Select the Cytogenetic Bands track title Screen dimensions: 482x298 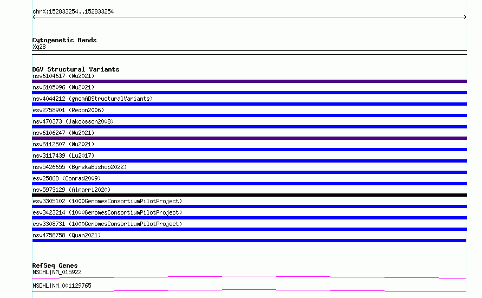(64, 40)
